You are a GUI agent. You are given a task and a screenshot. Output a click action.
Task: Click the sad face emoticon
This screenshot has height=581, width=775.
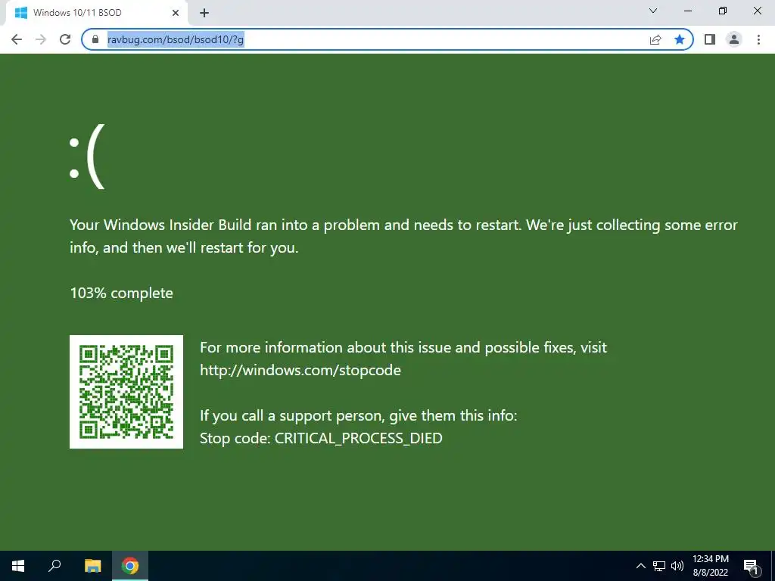pos(88,156)
